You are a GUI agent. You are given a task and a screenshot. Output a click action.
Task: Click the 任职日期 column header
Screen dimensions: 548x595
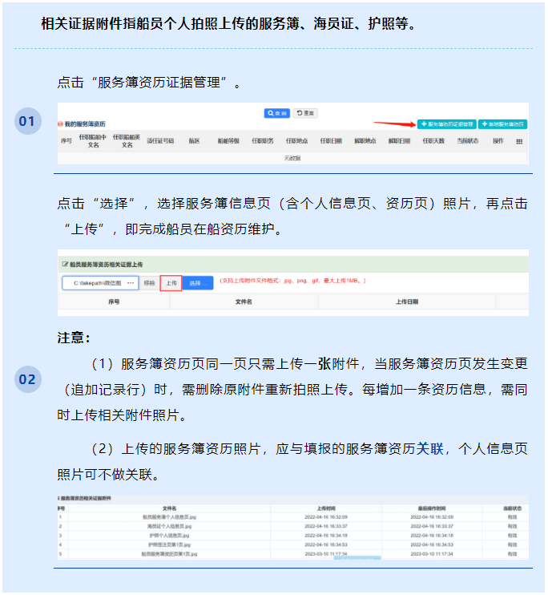point(331,141)
